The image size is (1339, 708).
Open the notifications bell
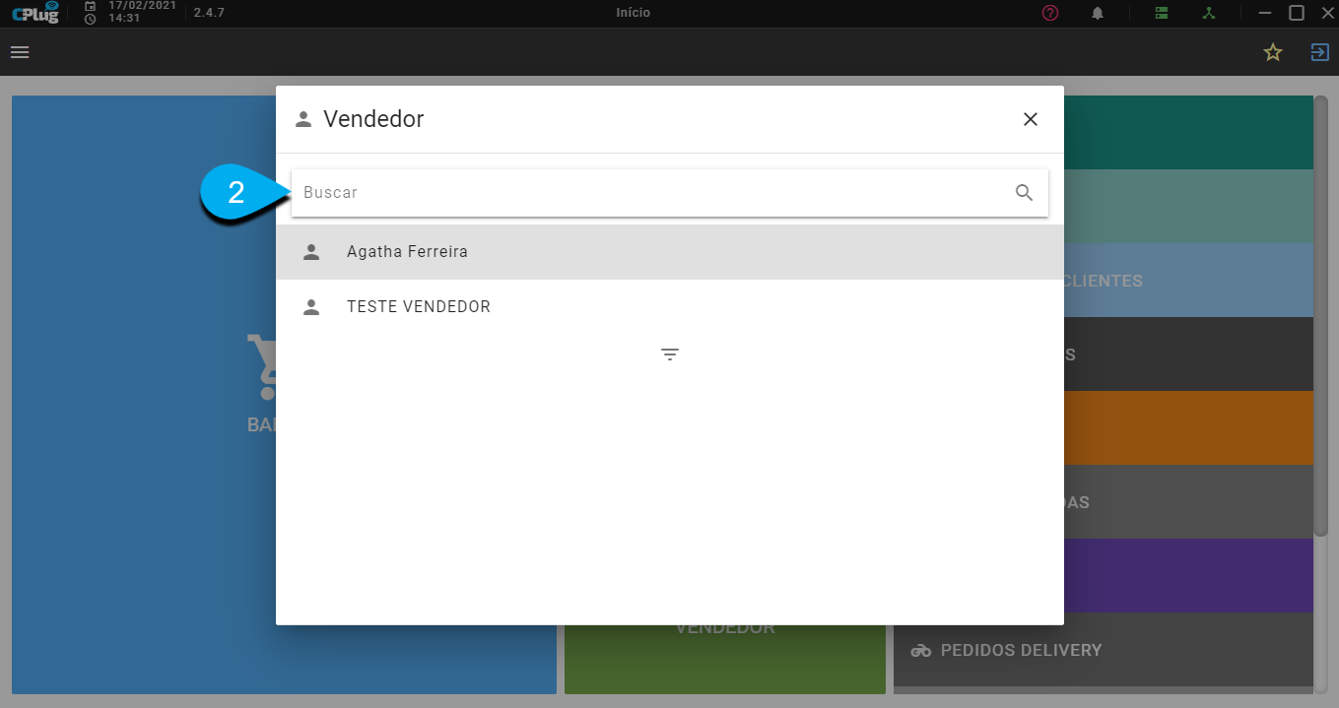point(1098,13)
